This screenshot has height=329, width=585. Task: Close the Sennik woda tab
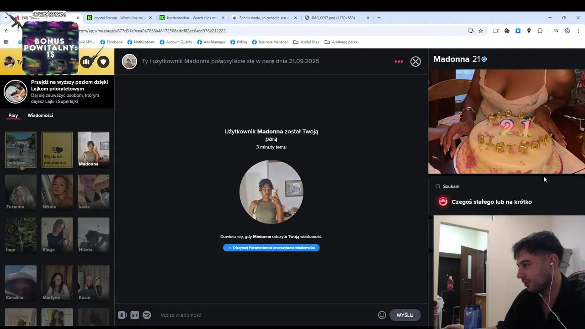(295, 18)
